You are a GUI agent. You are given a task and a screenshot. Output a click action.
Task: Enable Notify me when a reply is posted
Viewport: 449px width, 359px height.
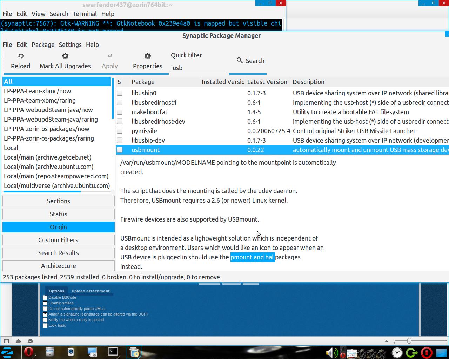pyautogui.click(x=45, y=320)
